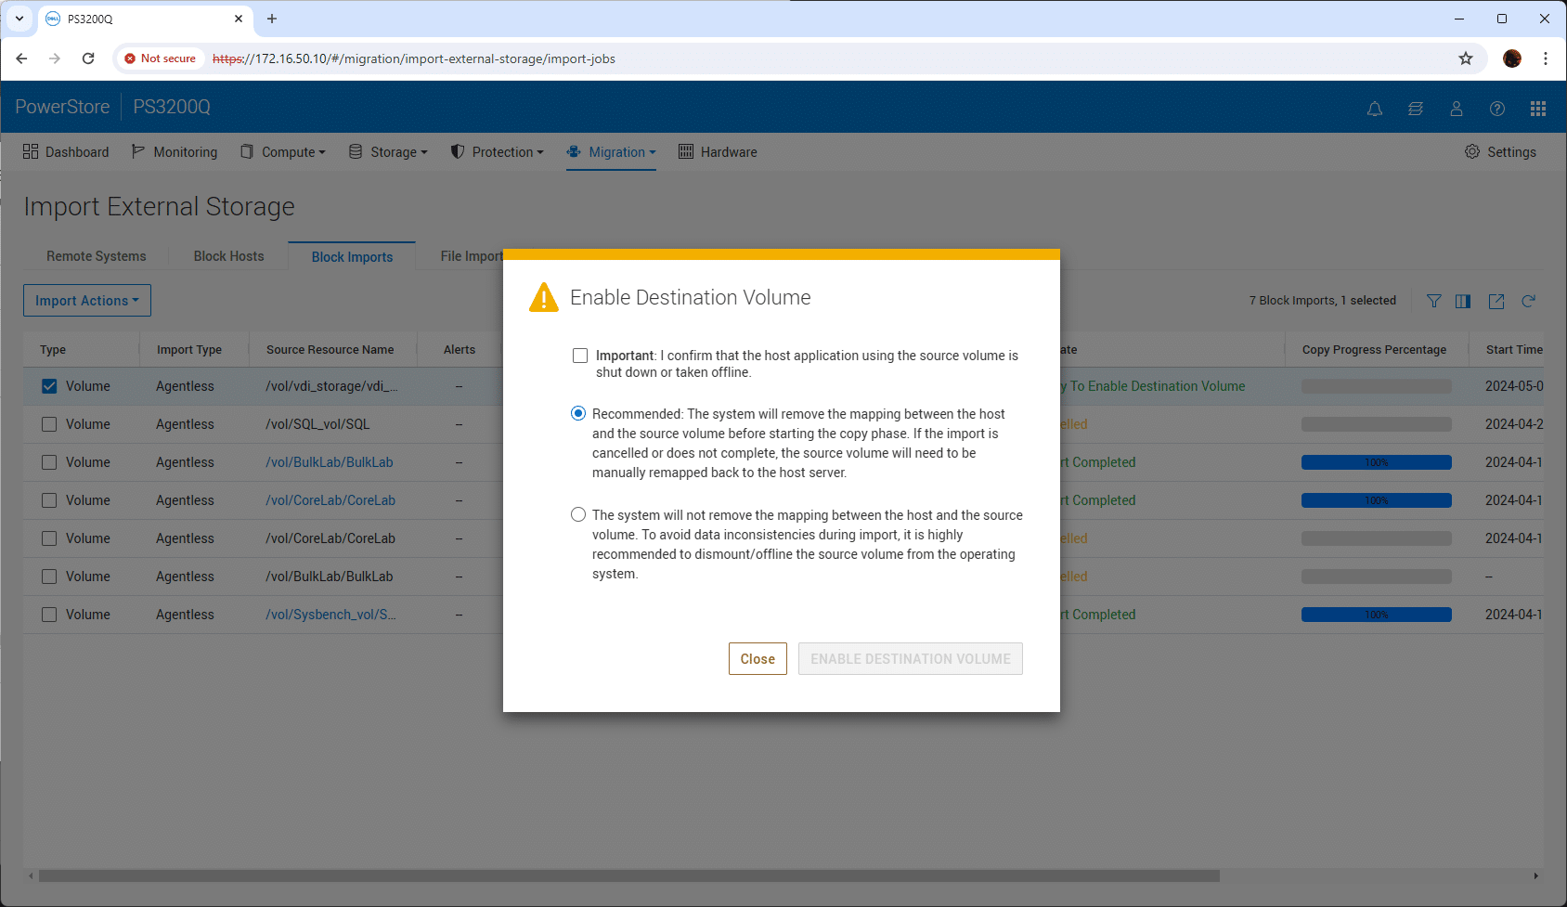Check the Important confirmation checkbox
The width and height of the screenshot is (1567, 907).
[x=580, y=356]
